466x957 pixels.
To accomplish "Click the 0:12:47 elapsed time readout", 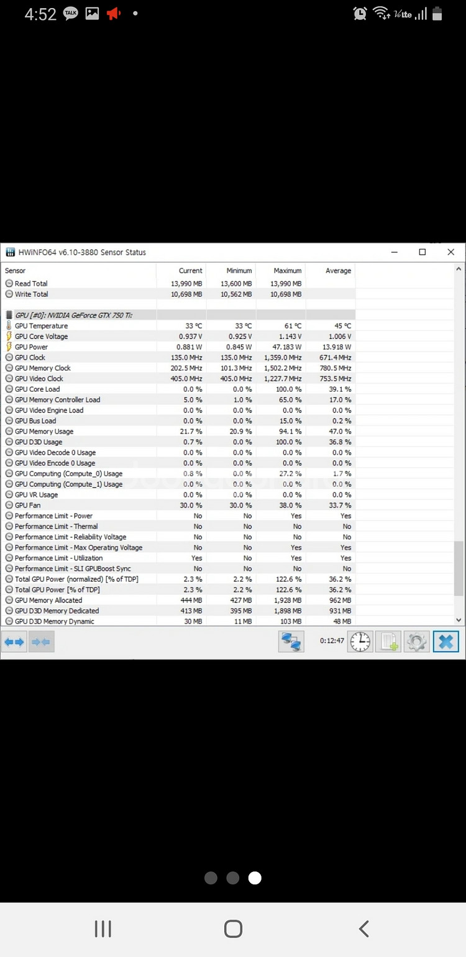I will point(332,640).
